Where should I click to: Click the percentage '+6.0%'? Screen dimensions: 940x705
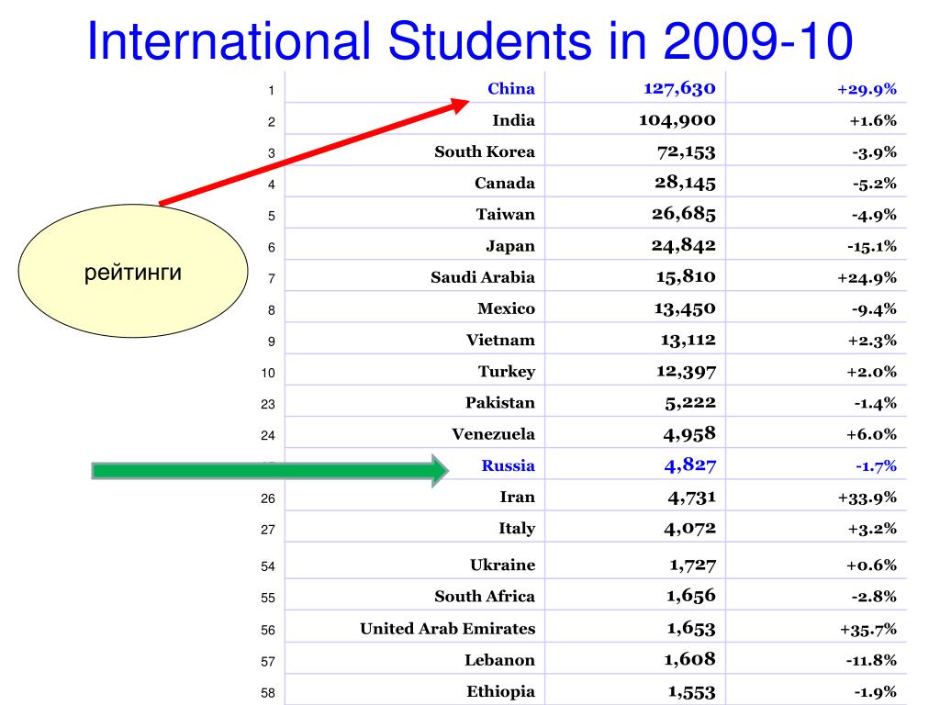point(872,434)
